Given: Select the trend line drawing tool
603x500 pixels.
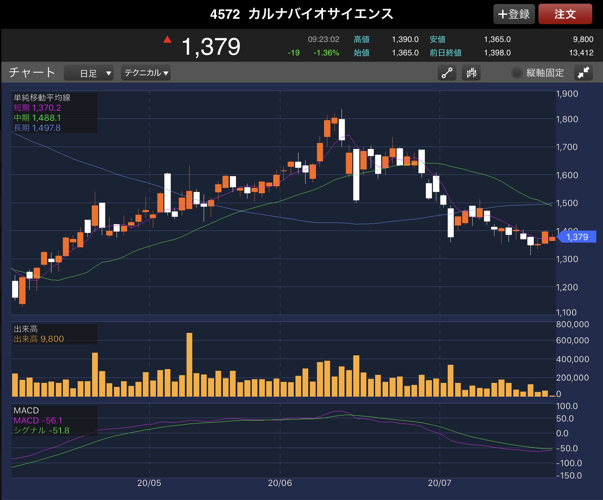Looking at the screenshot, I should click(x=447, y=73).
